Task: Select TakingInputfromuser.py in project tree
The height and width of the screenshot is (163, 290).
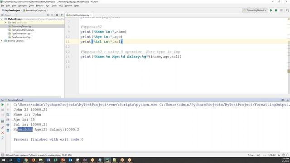Action: click(x=23, y=30)
